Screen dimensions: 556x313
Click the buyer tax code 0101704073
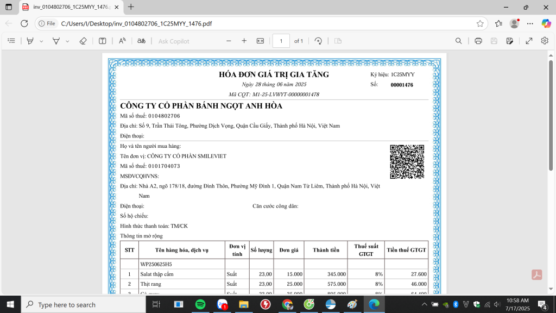pyautogui.click(x=164, y=166)
